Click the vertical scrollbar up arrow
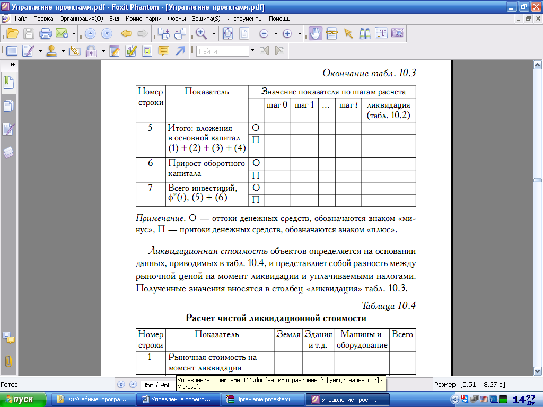Screen dimensions: 543x407 [x=538, y=65]
